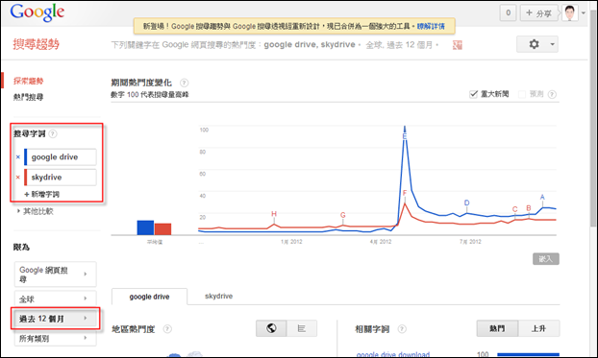Add a term with +新增字詞
This screenshot has width=598, height=358.
42,194
